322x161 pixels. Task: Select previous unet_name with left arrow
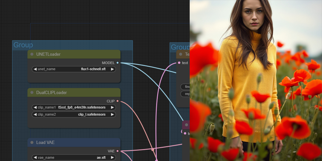pos(35,69)
